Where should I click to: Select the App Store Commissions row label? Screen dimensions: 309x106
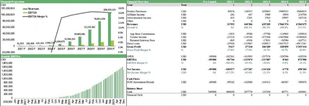(142, 34)
